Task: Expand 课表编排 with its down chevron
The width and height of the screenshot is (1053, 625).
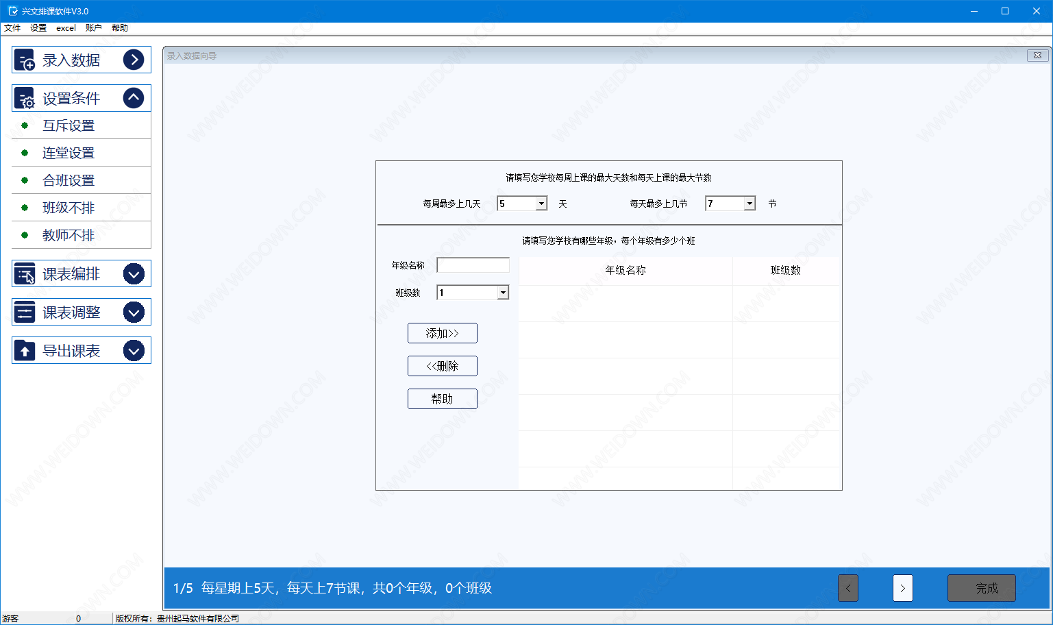Action: click(134, 274)
